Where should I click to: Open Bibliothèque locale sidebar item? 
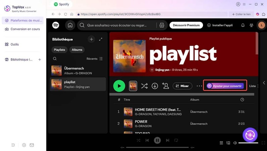click(19, 59)
